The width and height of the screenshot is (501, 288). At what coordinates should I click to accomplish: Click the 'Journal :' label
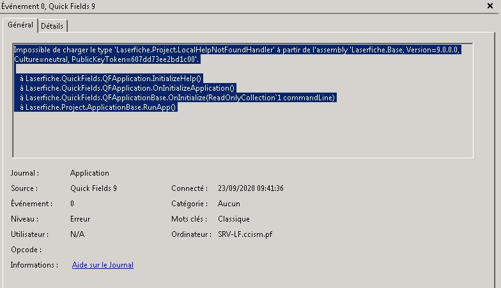point(25,173)
